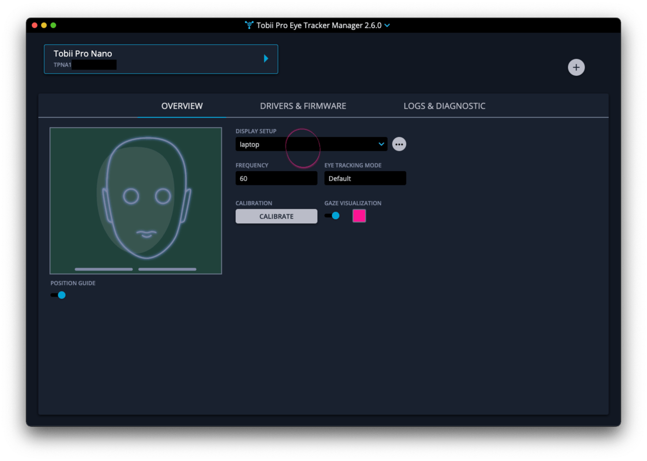Toggle Gaze Visualization switch

click(332, 215)
